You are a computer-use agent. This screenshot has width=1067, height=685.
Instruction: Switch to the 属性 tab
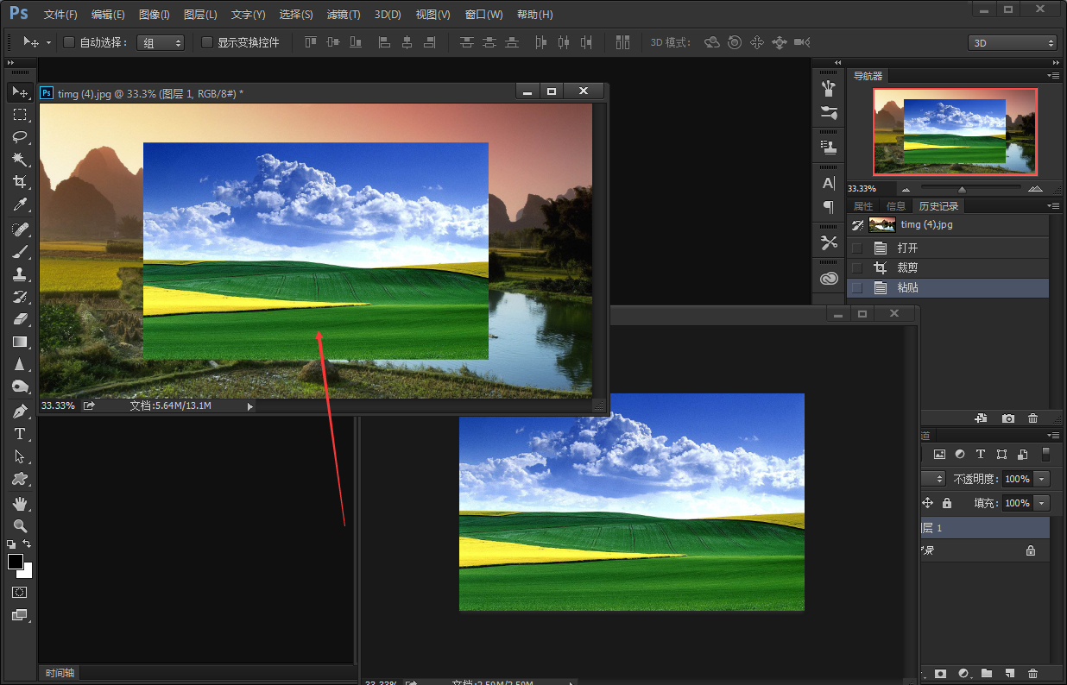coord(863,206)
